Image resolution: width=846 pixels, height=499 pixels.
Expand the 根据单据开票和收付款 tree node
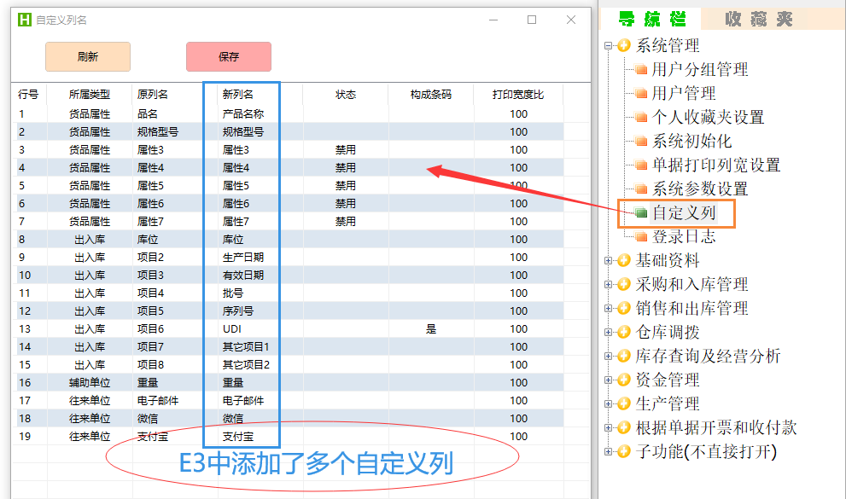point(608,428)
